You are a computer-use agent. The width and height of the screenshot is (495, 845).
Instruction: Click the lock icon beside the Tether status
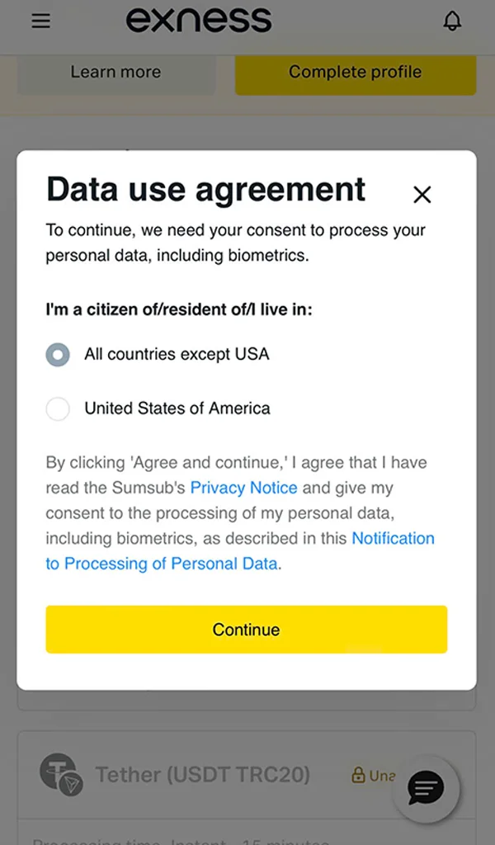click(358, 774)
